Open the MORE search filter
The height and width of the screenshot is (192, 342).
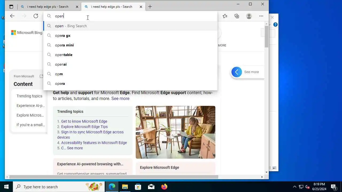tap(222, 45)
